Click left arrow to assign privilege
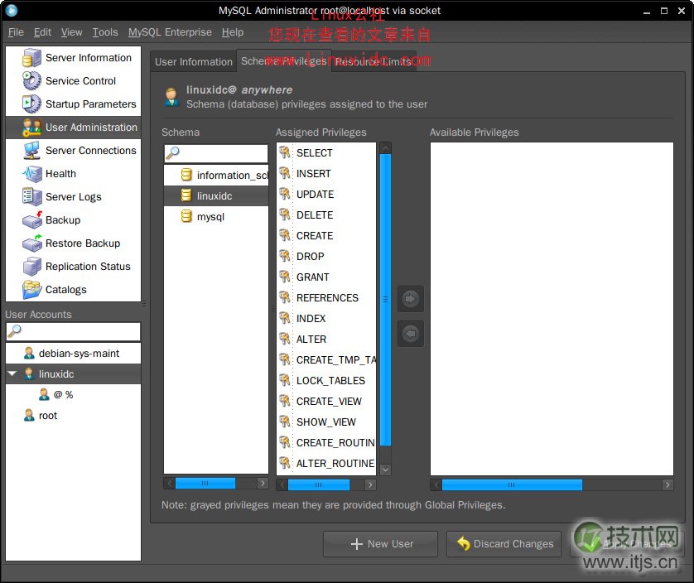This screenshot has width=694, height=583. coord(411,334)
